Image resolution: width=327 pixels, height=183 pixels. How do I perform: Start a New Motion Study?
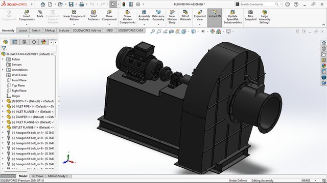pos(172,17)
